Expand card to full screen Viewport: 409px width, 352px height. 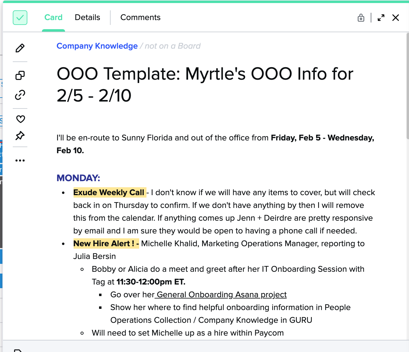point(381,18)
